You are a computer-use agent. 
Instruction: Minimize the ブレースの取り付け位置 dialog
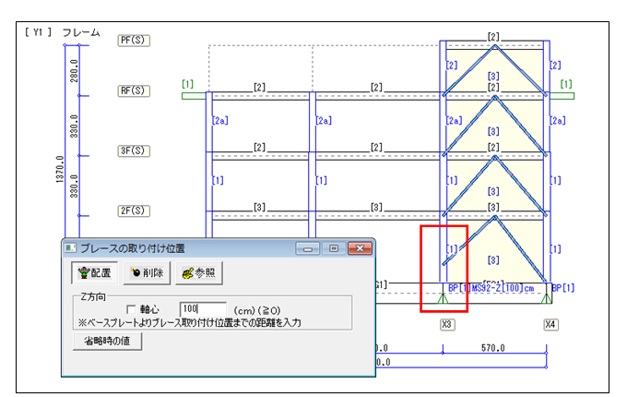tap(307, 248)
